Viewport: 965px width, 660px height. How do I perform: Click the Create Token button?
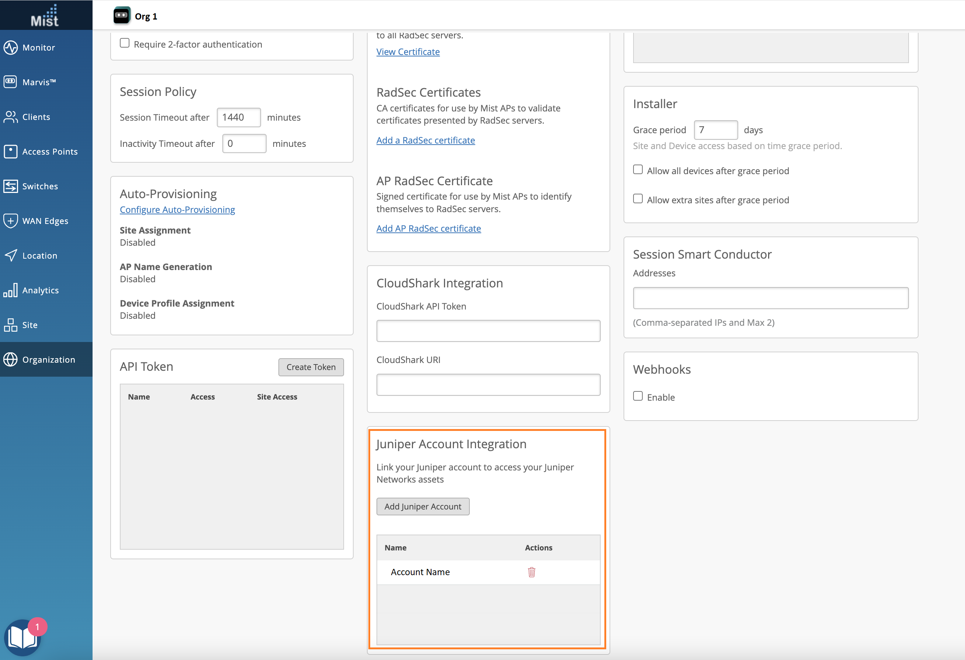pyautogui.click(x=310, y=367)
